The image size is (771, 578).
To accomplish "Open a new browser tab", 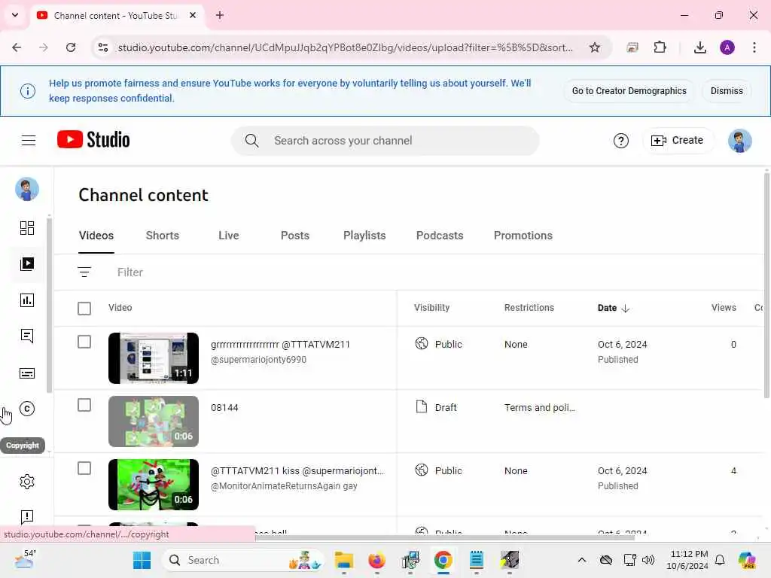I will point(220,15).
